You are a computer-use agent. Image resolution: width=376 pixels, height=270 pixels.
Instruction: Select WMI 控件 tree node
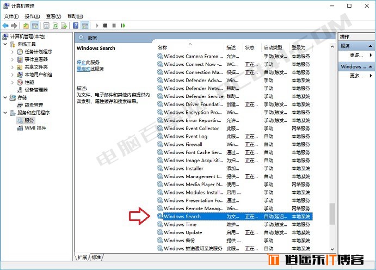click(35, 128)
